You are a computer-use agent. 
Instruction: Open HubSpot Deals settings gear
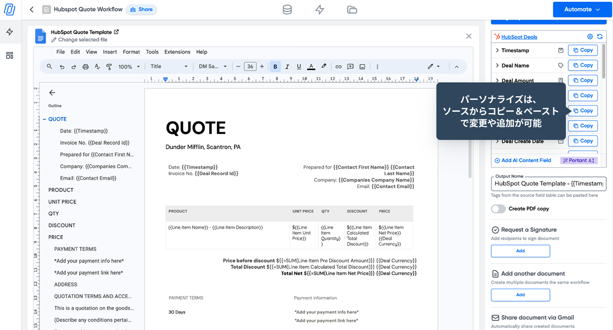point(590,37)
